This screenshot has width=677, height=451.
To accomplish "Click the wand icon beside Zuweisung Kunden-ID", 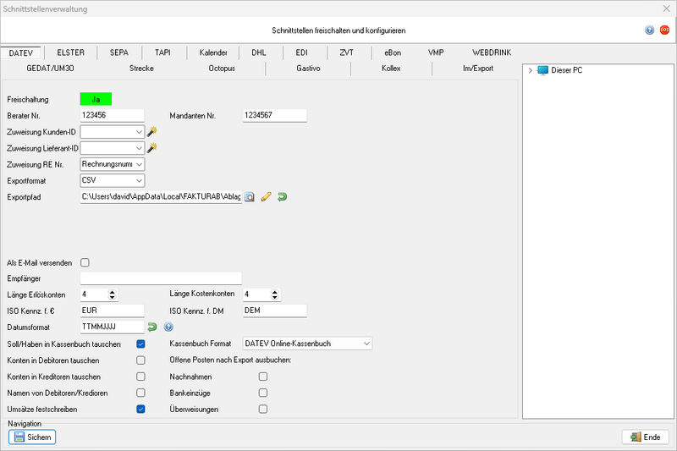I will [x=151, y=132].
